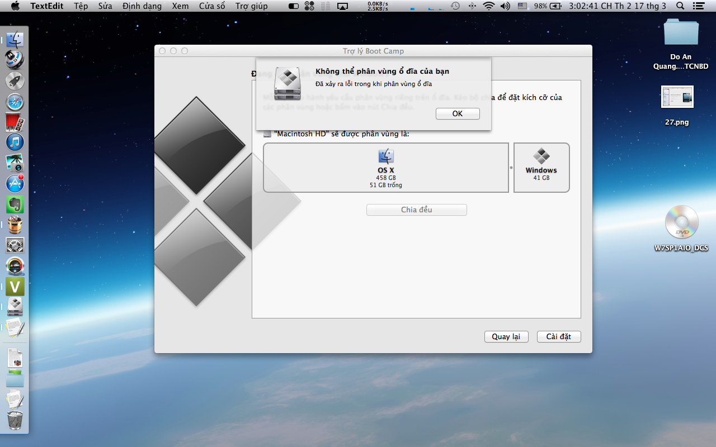Open iTunes in the Dock
This screenshot has height=447, width=716.
[x=15, y=142]
